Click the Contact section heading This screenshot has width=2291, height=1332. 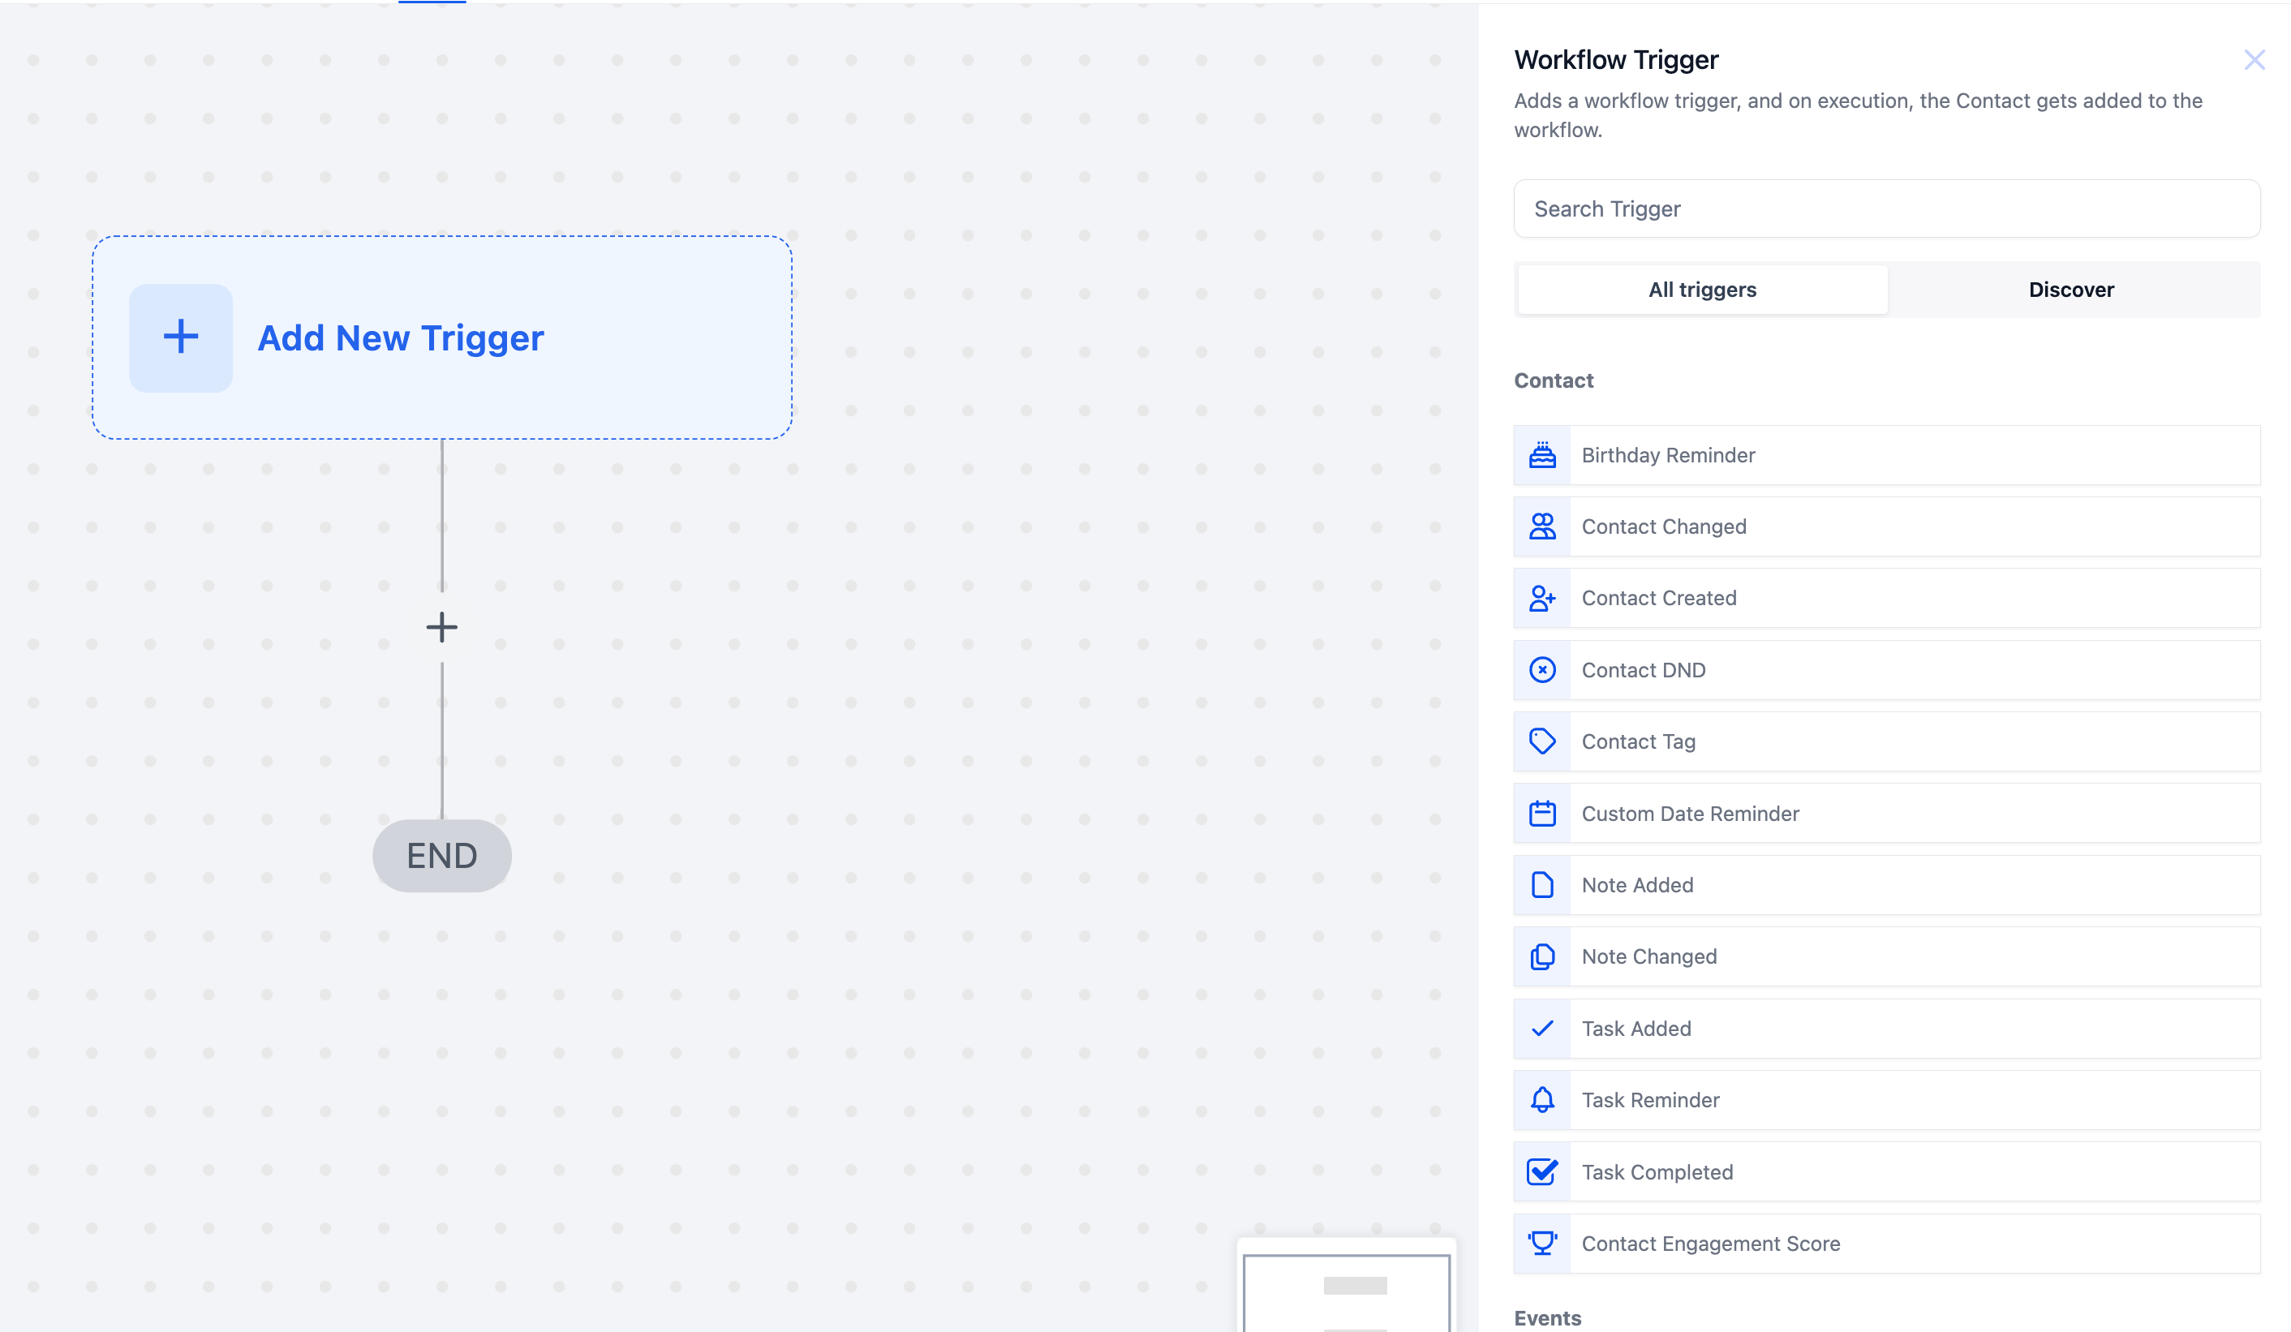[1554, 381]
